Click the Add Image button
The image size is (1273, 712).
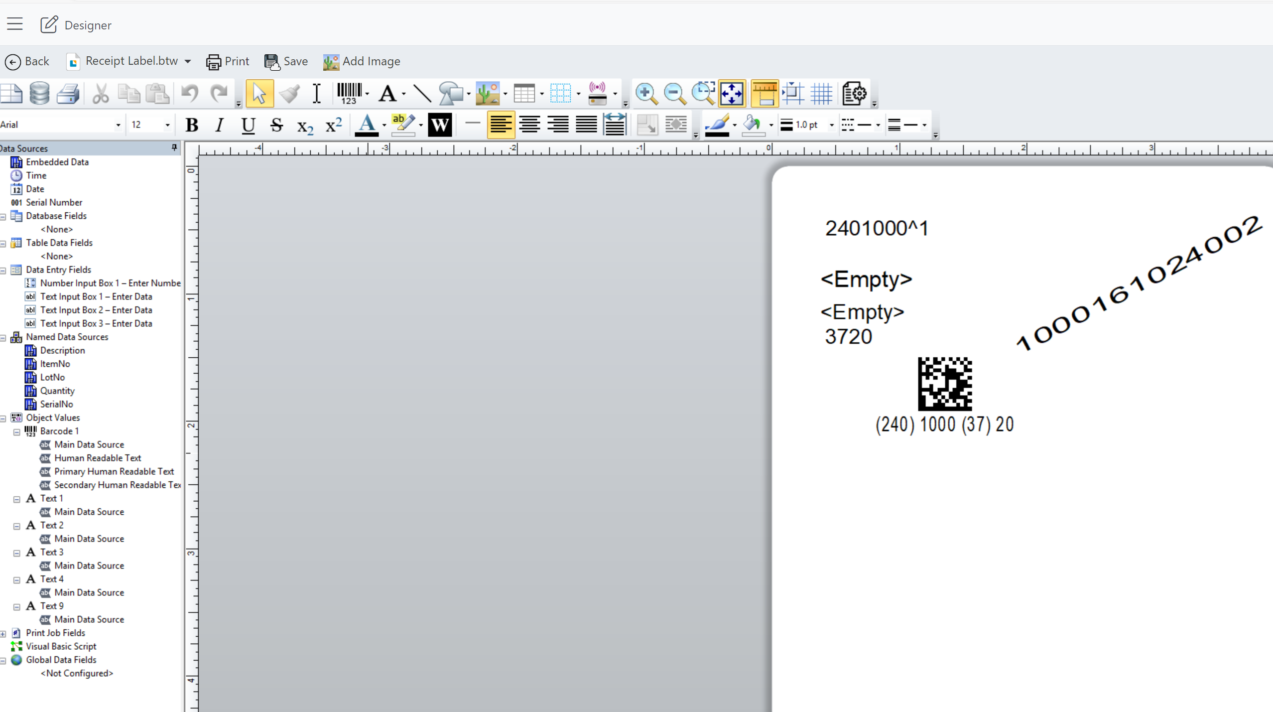pyautogui.click(x=362, y=61)
